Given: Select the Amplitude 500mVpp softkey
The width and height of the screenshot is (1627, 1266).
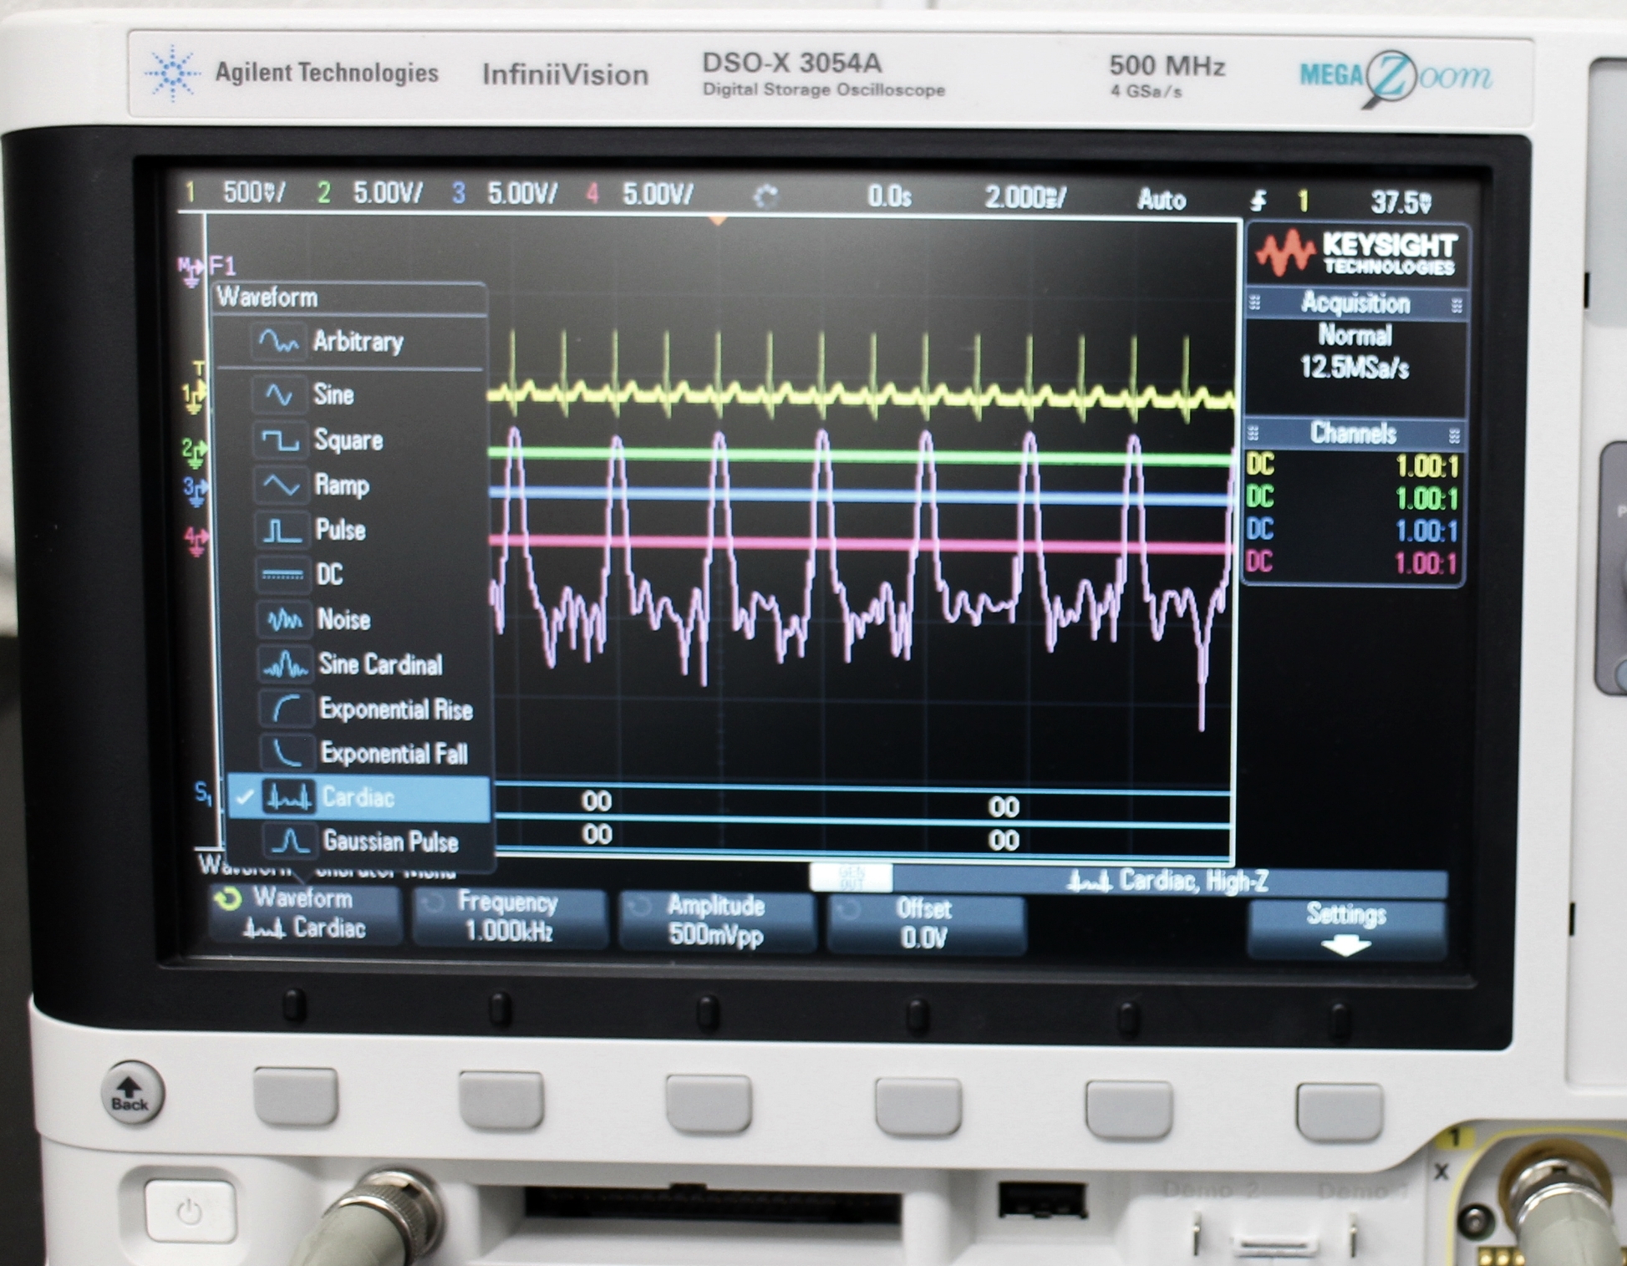Looking at the screenshot, I should (x=715, y=920).
